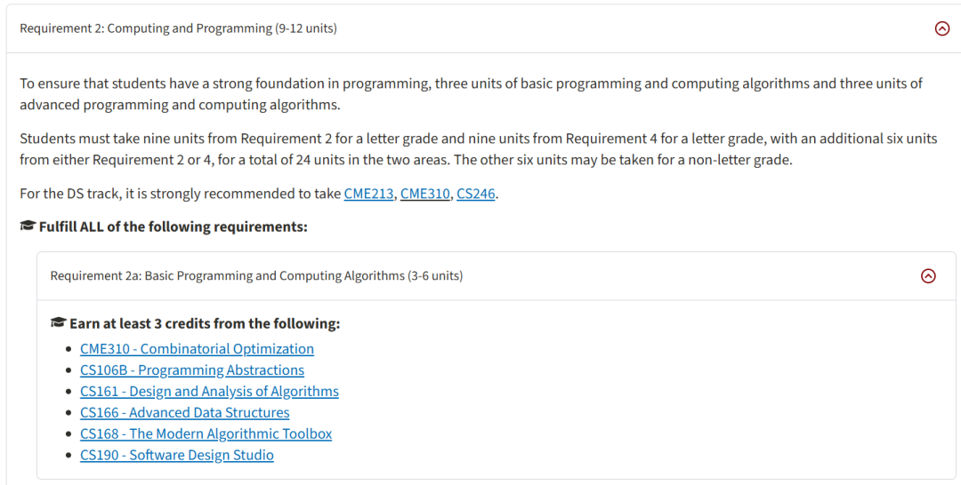
Task: Collapse Requirement 2a using the circled chevron icon
Action: click(x=928, y=276)
